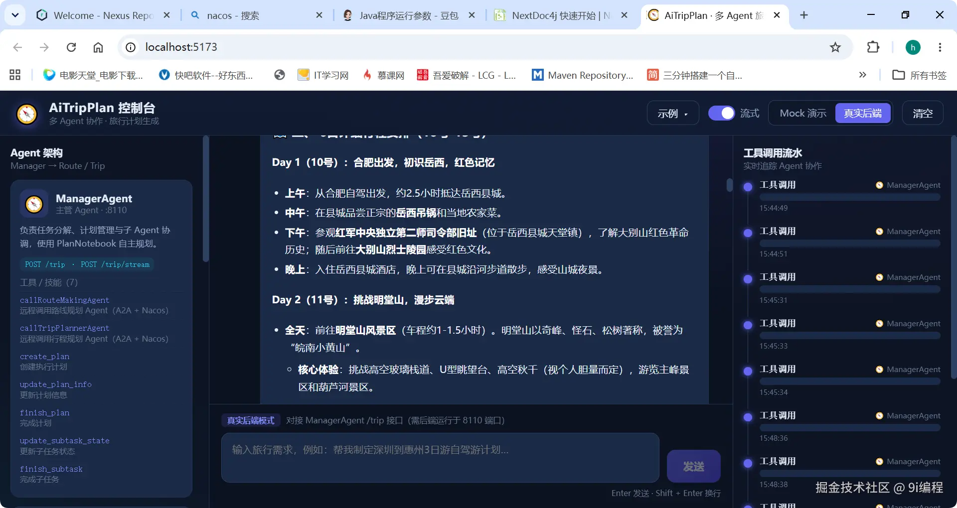The image size is (957, 508).
Task: Click the 15:44:49 tool call marker
Action: [x=748, y=187]
